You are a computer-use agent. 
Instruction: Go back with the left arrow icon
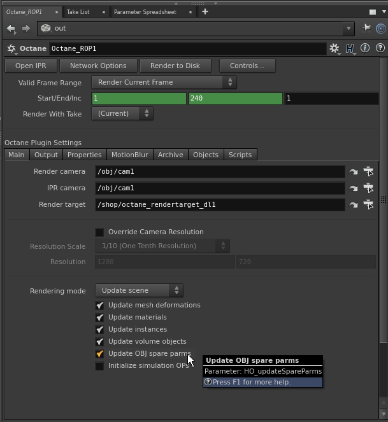11,29
